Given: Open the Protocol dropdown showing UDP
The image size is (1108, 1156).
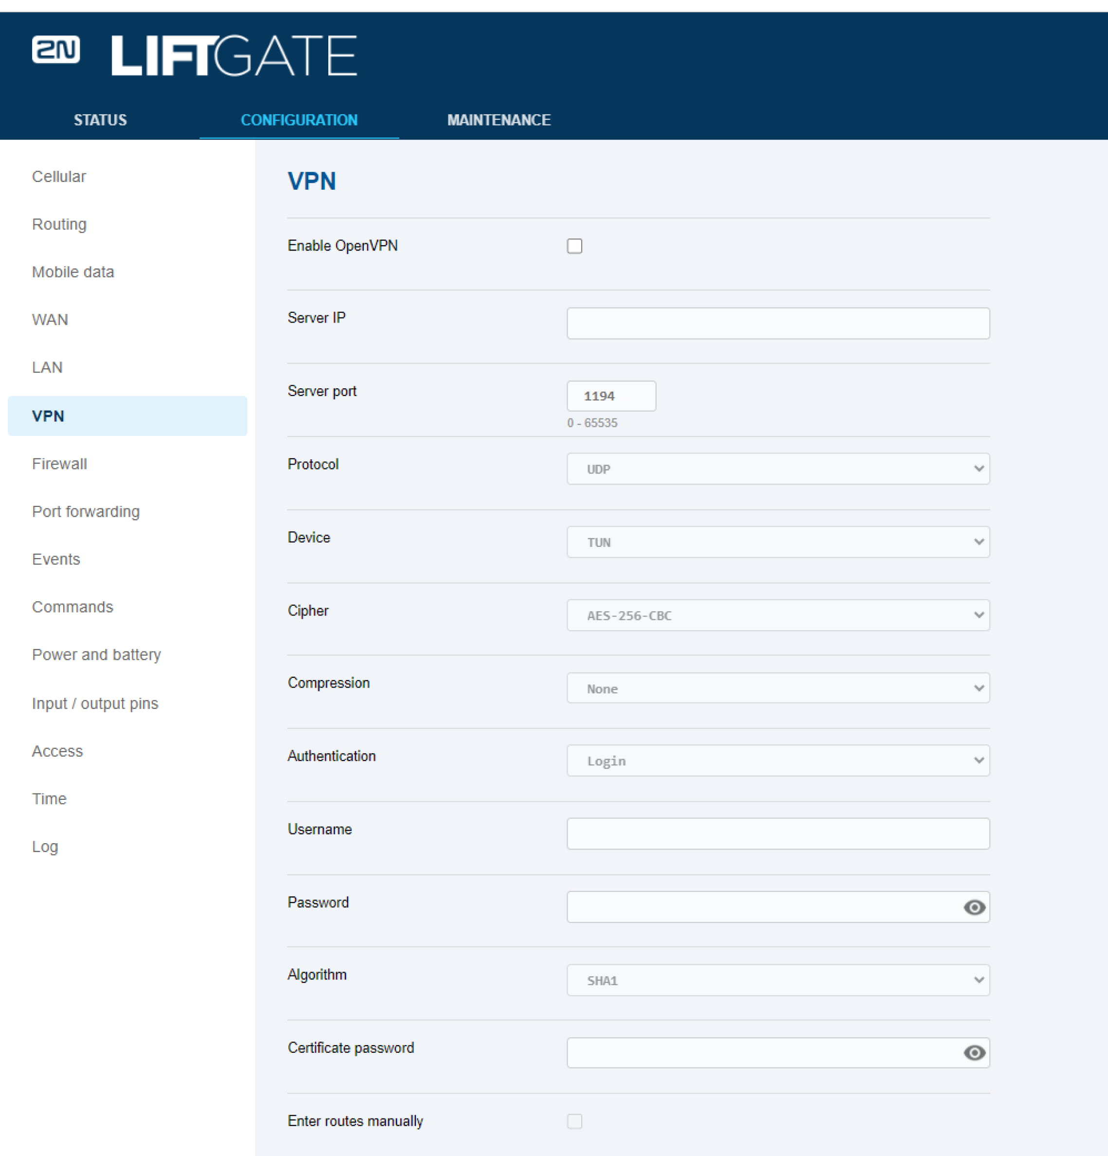Looking at the screenshot, I should 778,469.
